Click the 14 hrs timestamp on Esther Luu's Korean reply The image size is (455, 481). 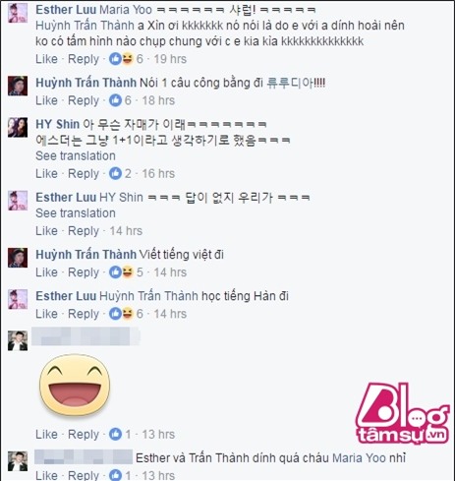pos(126,231)
